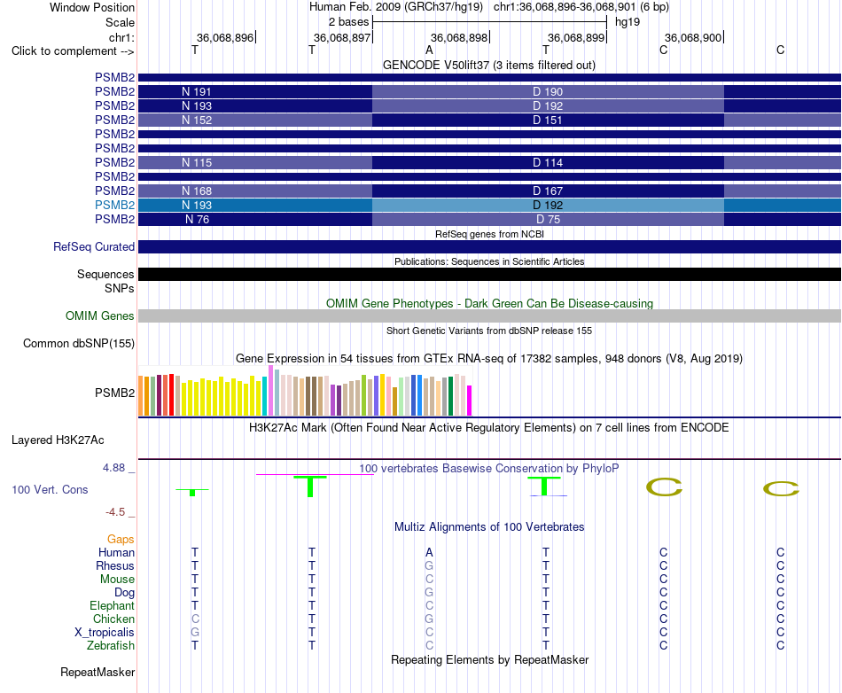Viewport: 842px width, 693px height.
Task: Click the gray OMIM Genes bar
Action: click(x=489, y=315)
